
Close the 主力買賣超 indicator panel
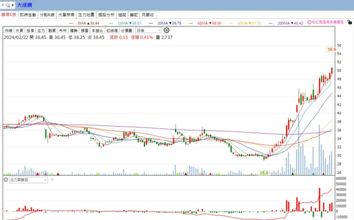6,180
